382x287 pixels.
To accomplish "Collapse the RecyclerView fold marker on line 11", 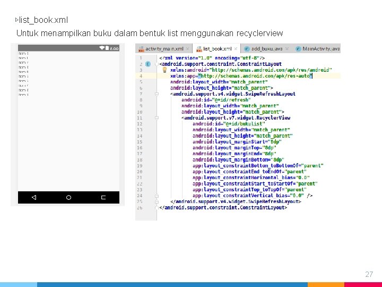I will click(157, 118).
